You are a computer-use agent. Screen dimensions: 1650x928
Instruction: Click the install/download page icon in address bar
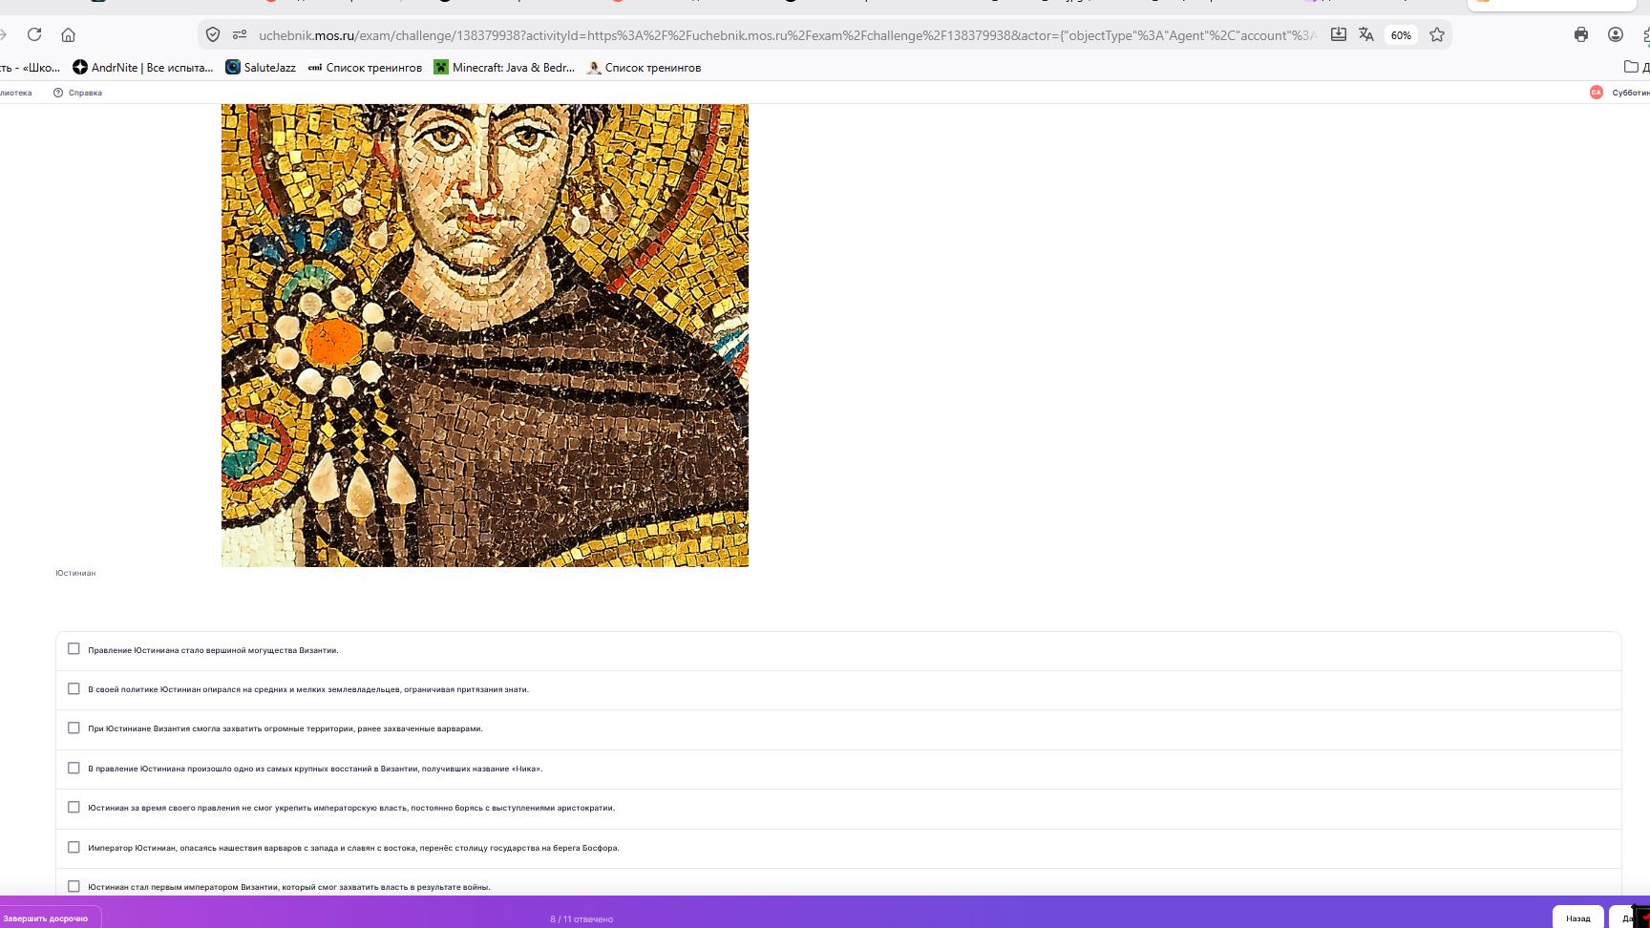point(1339,34)
